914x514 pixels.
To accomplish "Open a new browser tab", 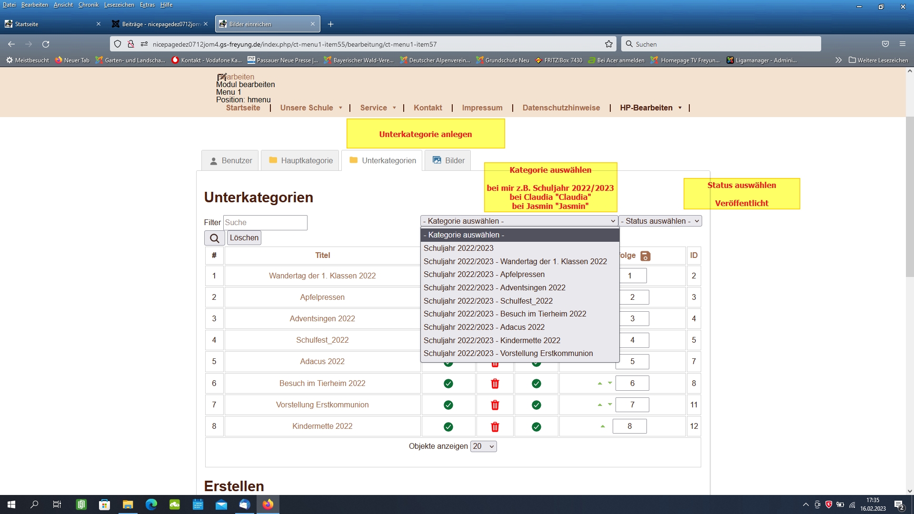I will [330, 24].
